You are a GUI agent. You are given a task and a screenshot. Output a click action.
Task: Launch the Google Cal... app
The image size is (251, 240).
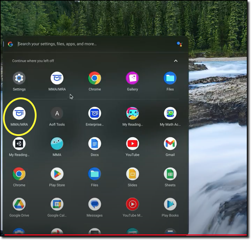click(x=57, y=204)
